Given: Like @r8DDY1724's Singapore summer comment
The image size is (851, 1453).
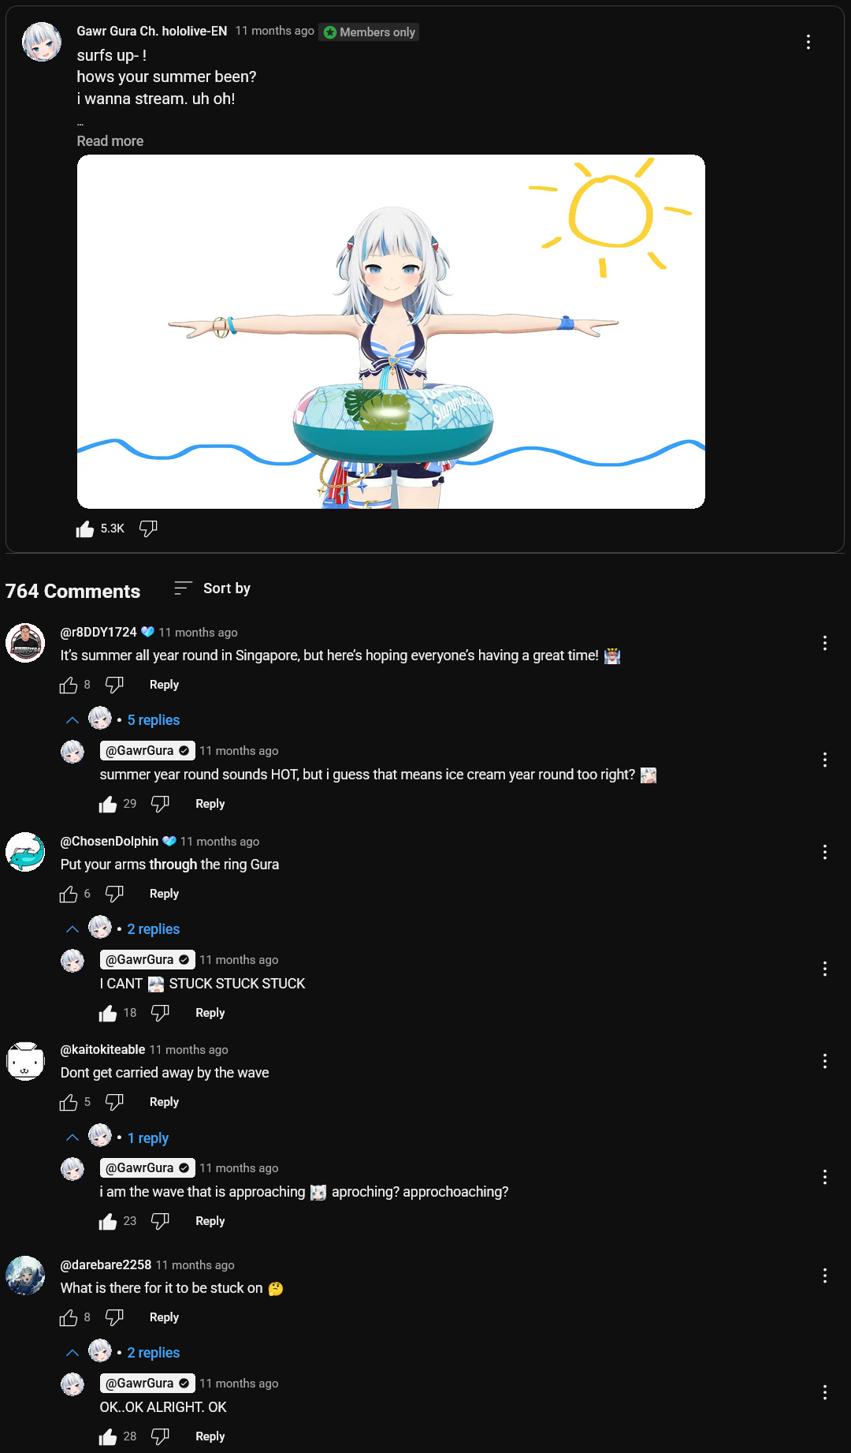Looking at the screenshot, I should point(69,685).
